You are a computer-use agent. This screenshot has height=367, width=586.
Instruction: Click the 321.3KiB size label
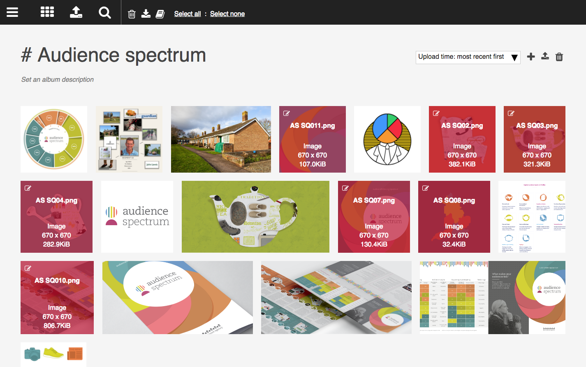tap(537, 164)
